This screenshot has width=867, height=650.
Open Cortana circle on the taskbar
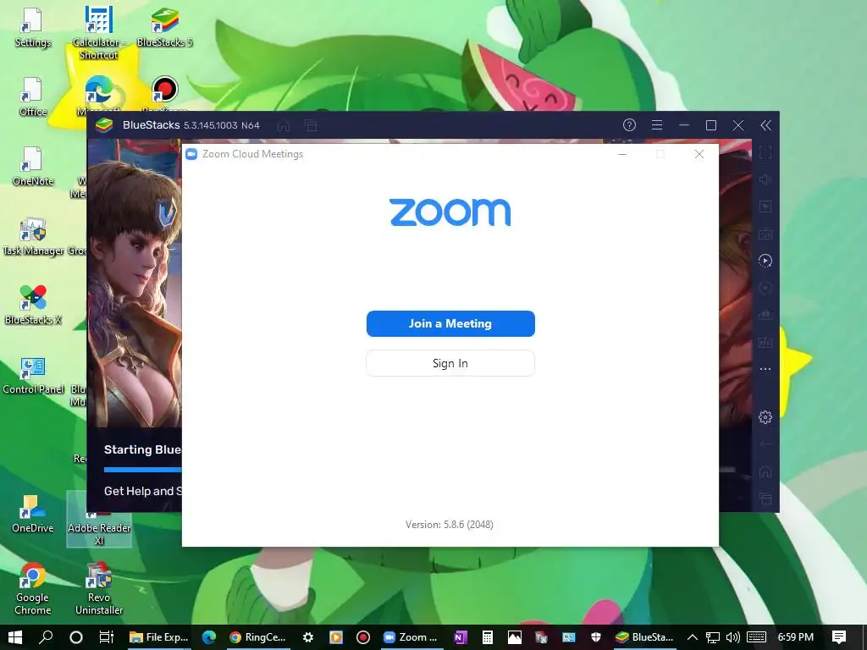[x=76, y=637]
